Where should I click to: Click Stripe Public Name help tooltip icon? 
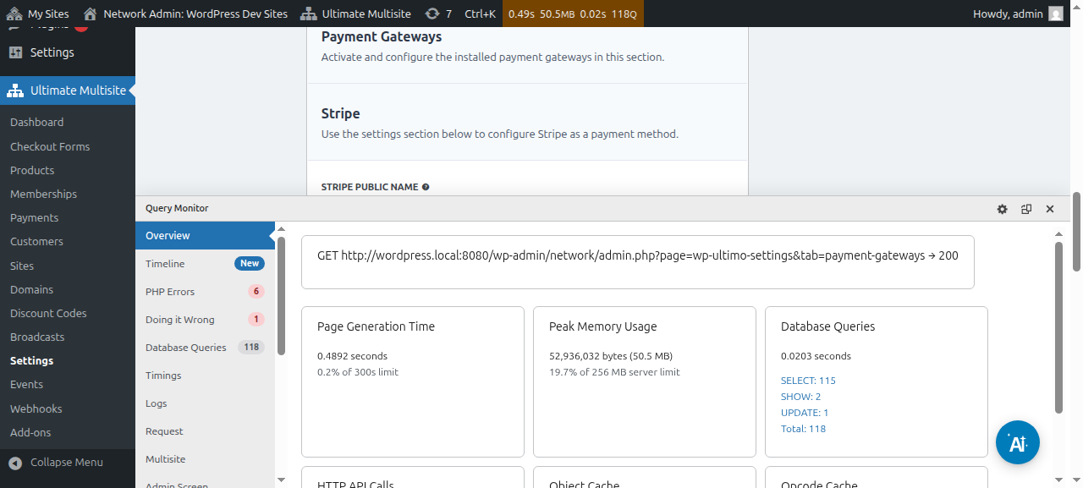[x=426, y=187]
